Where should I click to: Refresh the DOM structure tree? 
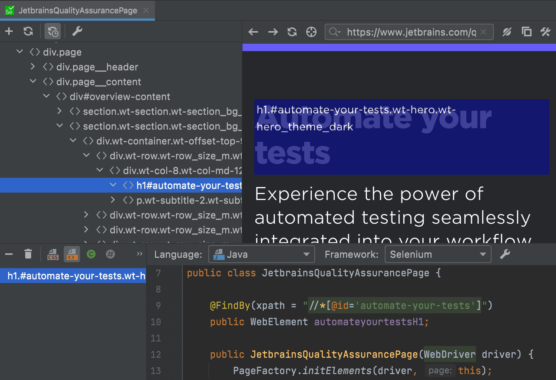28,31
